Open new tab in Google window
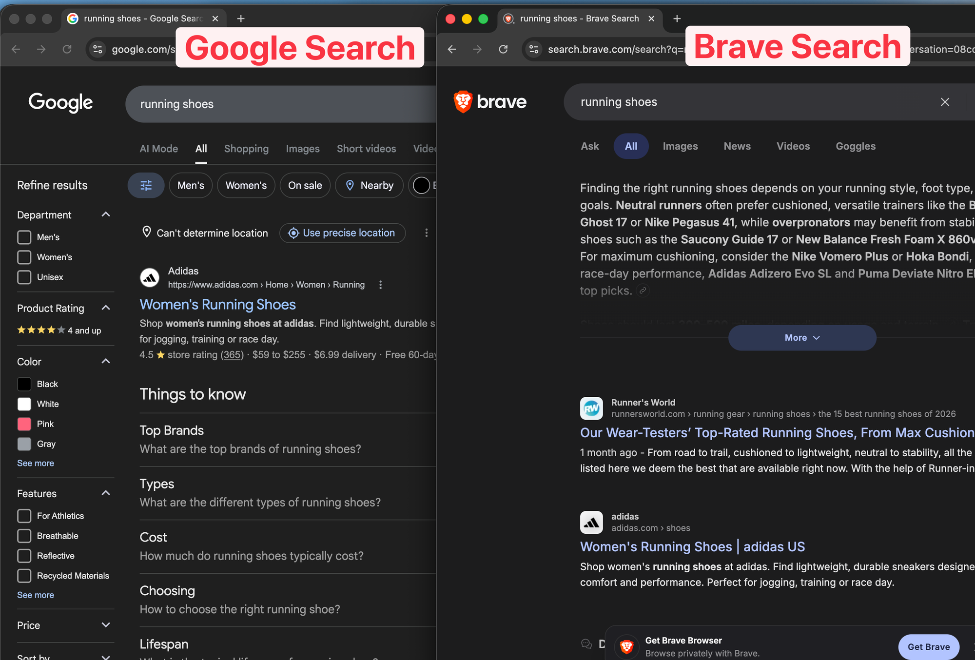The height and width of the screenshot is (660, 975). (x=241, y=19)
